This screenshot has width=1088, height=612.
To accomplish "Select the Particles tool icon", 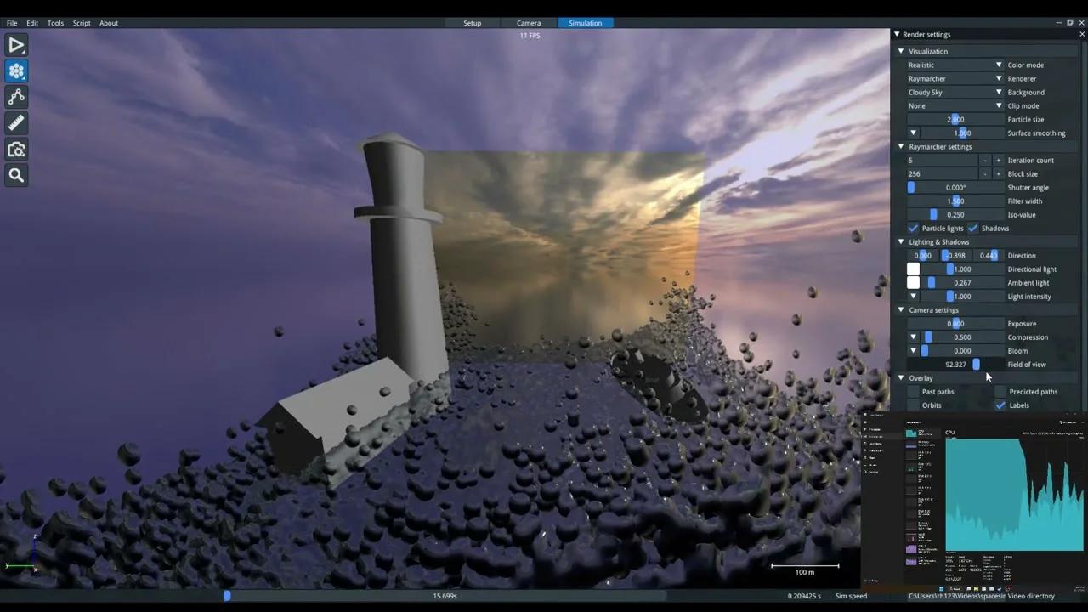I will 16,71.
